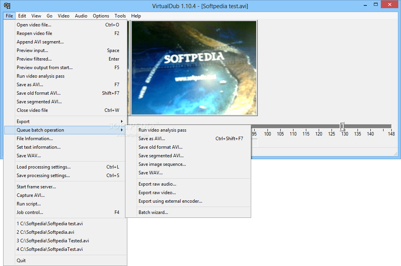The image size is (401, 266).
Task: Open the Tools menu
Action: tap(120, 16)
